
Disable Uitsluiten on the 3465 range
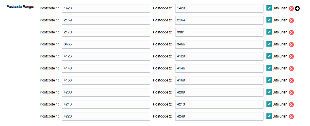(x=269, y=44)
